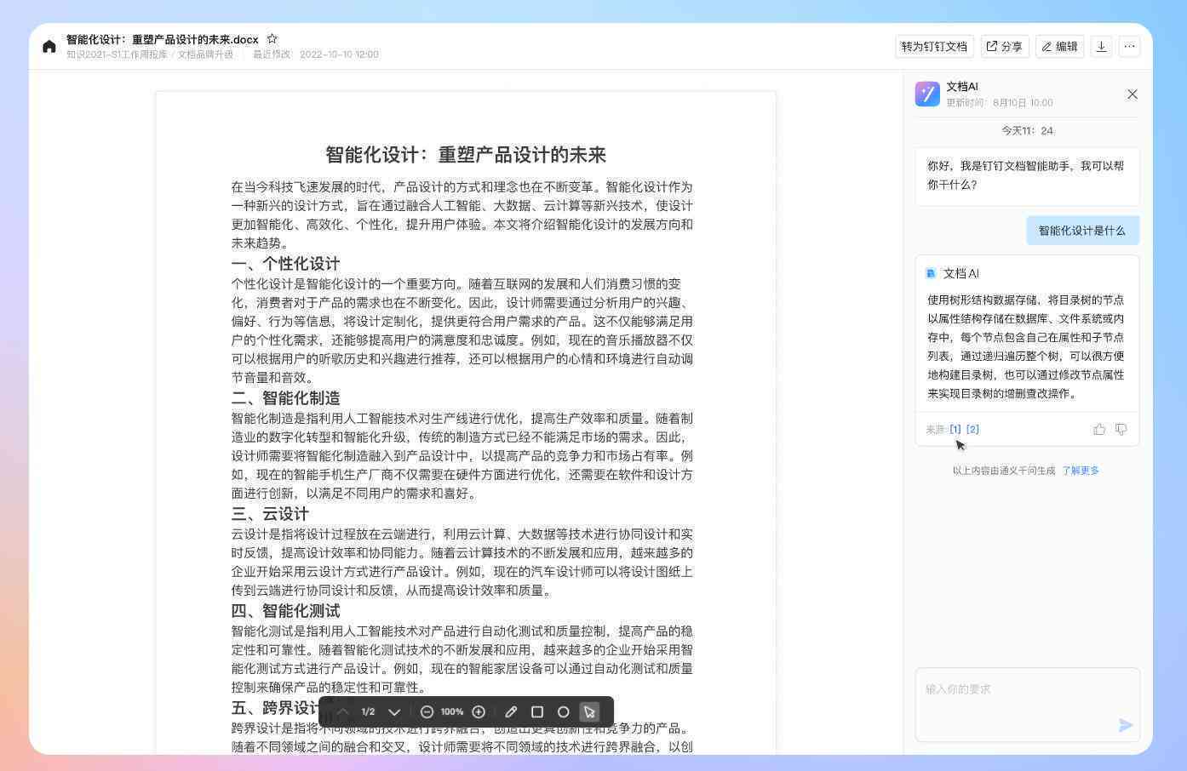Click the 1/2 page indicator
The width and height of the screenshot is (1187, 771).
[x=368, y=712]
